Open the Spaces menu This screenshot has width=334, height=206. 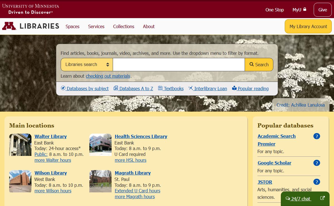(73, 26)
